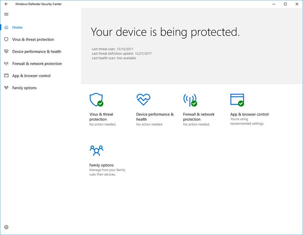Open App & browser control recommended settings

(x=249, y=114)
